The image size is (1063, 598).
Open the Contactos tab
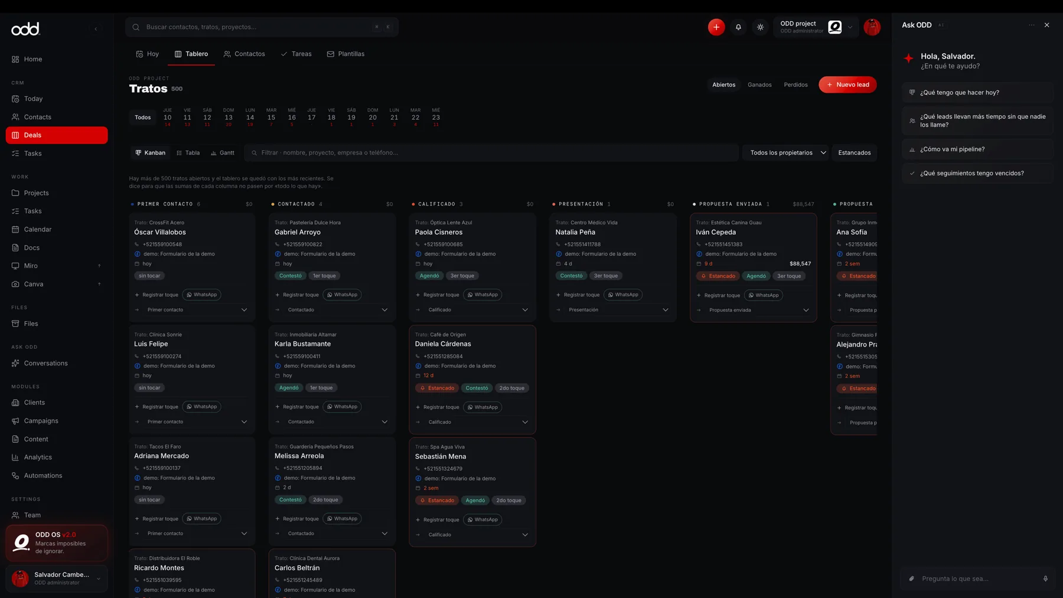click(x=244, y=54)
